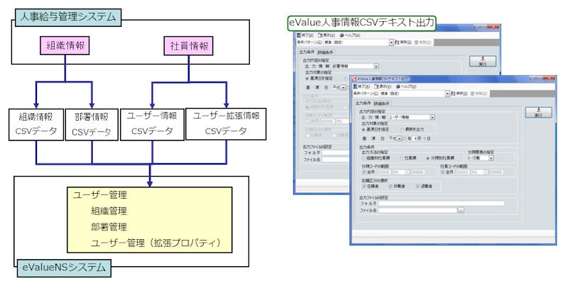Toggle 全件 checkbox under 社員コードの範囲
568x286 pixels.
442,172
